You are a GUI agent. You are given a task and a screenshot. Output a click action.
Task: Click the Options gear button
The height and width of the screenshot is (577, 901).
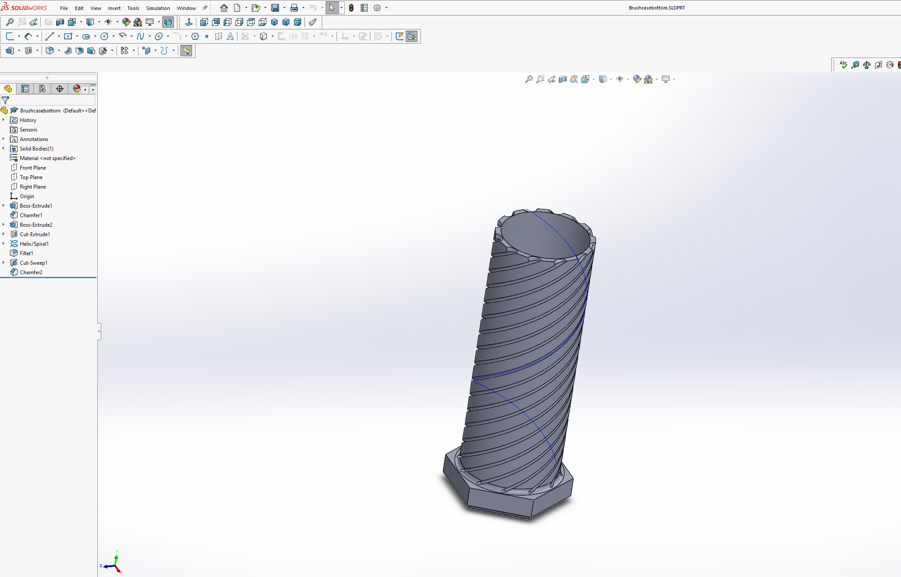(x=377, y=7)
